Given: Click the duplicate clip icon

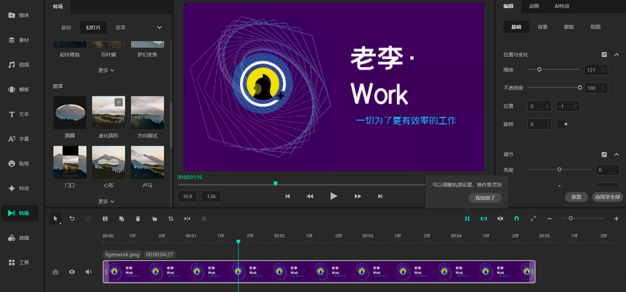Looking at the screenshot, I should pos(121,219).
